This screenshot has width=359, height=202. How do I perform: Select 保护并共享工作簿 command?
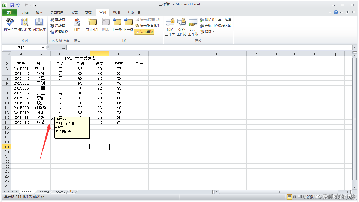[x=215, y=20]
